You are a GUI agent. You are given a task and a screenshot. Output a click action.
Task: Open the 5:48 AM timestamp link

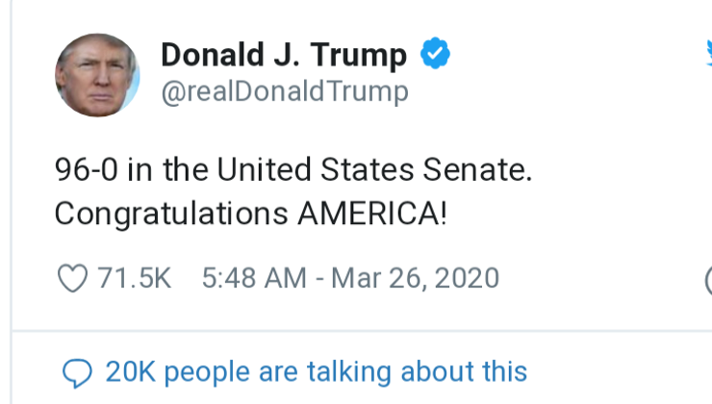(x=254, y=279)
